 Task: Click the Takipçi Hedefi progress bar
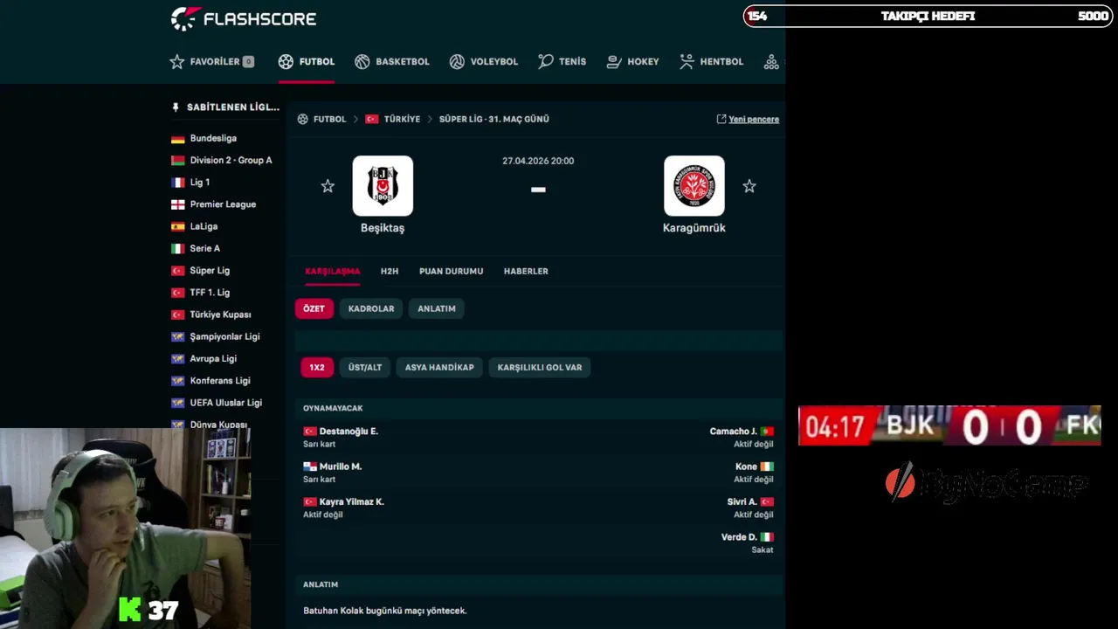(x=927, y=16)
